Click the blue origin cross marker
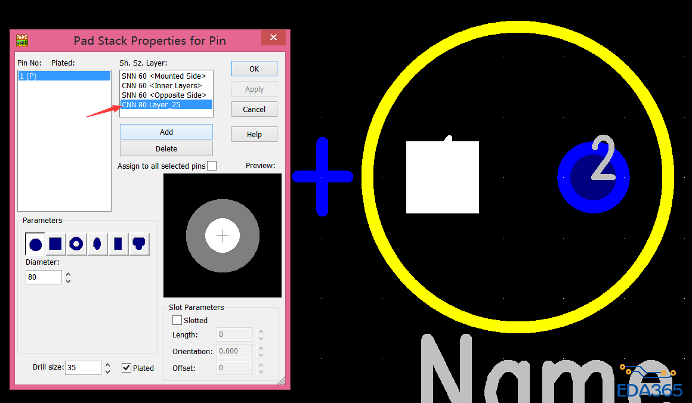 [x=323, y=176]
